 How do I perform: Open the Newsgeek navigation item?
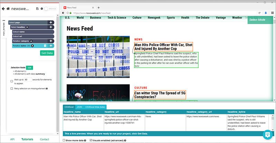click(154, 18)
